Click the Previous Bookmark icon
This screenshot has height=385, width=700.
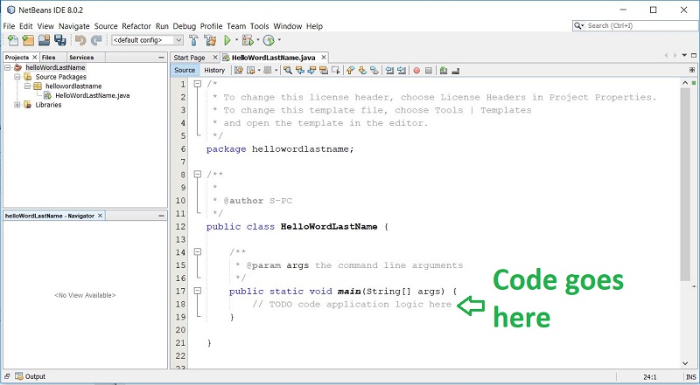pos(351,71)
